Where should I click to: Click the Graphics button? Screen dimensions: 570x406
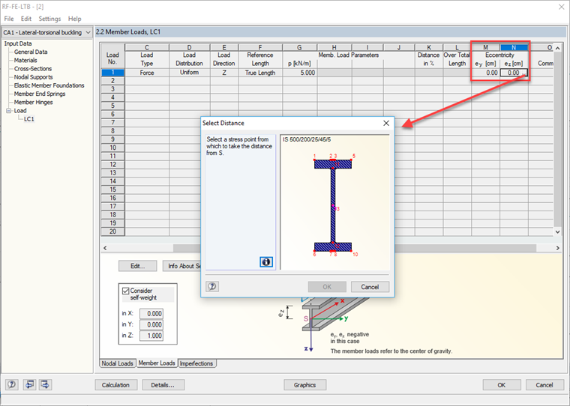click(x=304, y=385)
